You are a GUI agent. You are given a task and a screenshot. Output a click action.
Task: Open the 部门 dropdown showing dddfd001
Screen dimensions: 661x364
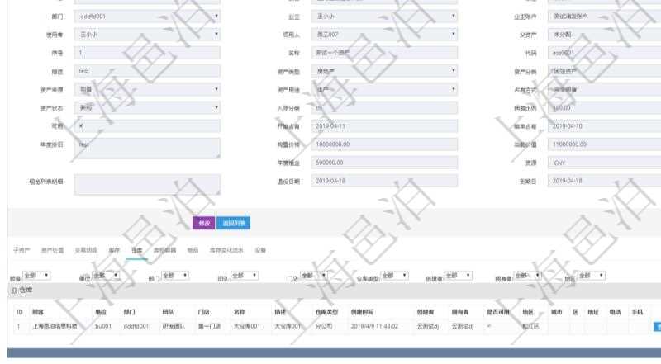coord(147,16)
